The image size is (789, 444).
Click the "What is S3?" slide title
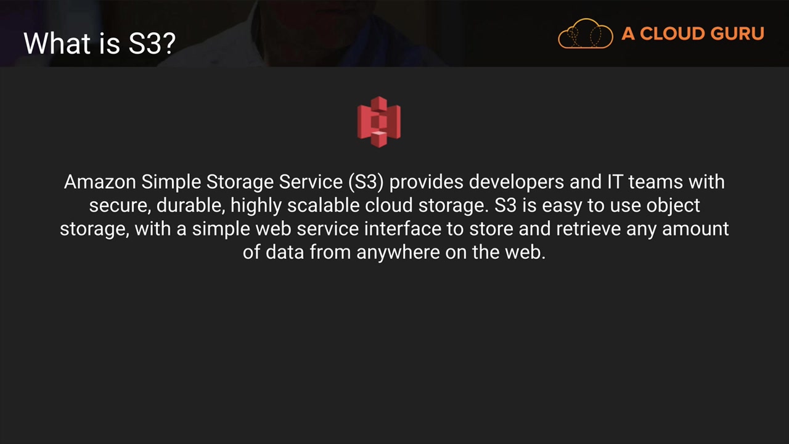pos(100,44)
